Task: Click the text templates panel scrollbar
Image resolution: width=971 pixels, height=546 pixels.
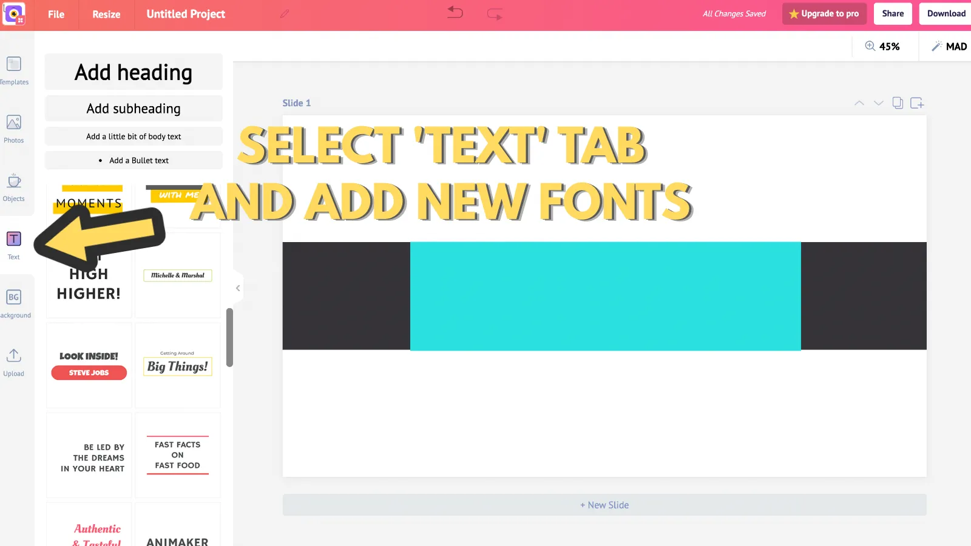Action: (x=229, y=337)
